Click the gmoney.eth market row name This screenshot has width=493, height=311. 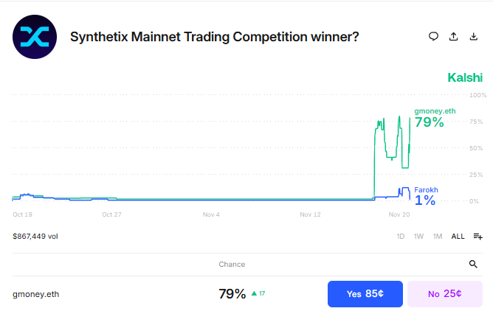pos(36,294)
